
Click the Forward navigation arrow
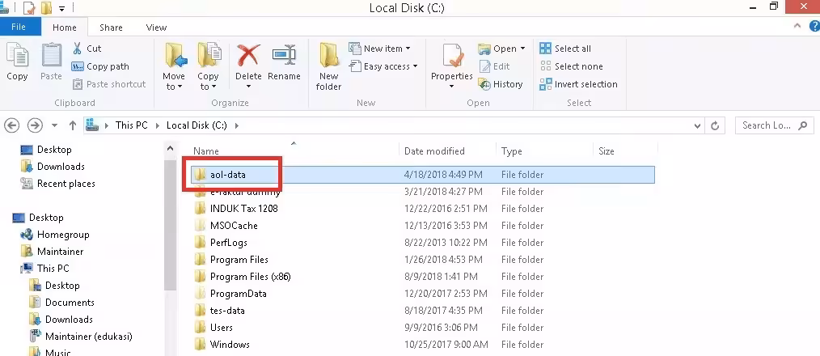pos(35,125)
